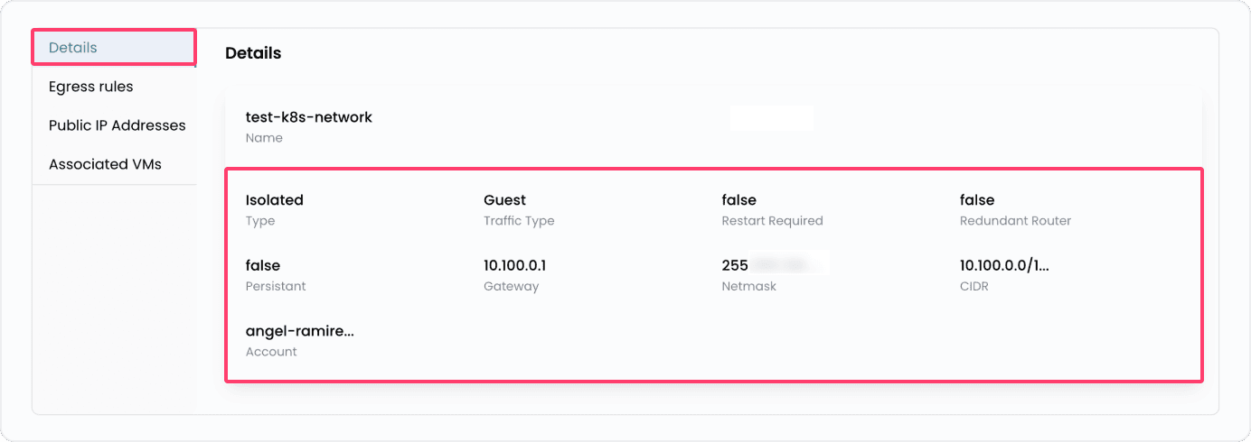Click the Traffic Type label
The width and height of the screenshot is (1251, 442).
(518, 221)
